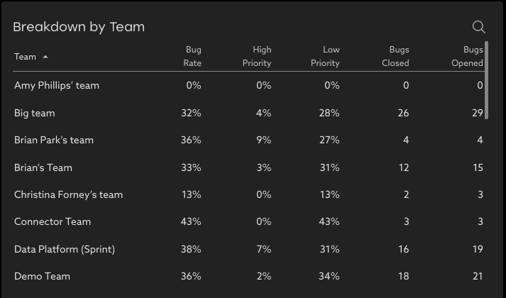506x298 pixels.
Task: Click Connector Team's 43% bug rate
Action: pos(191,221)
